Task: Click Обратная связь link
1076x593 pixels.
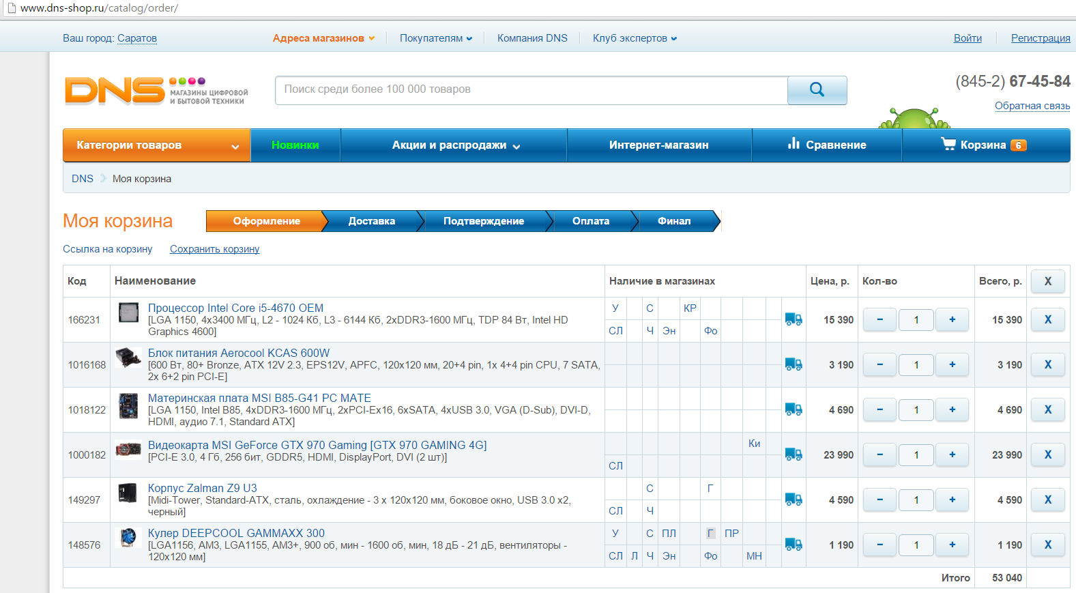Action: point(1032,106)
